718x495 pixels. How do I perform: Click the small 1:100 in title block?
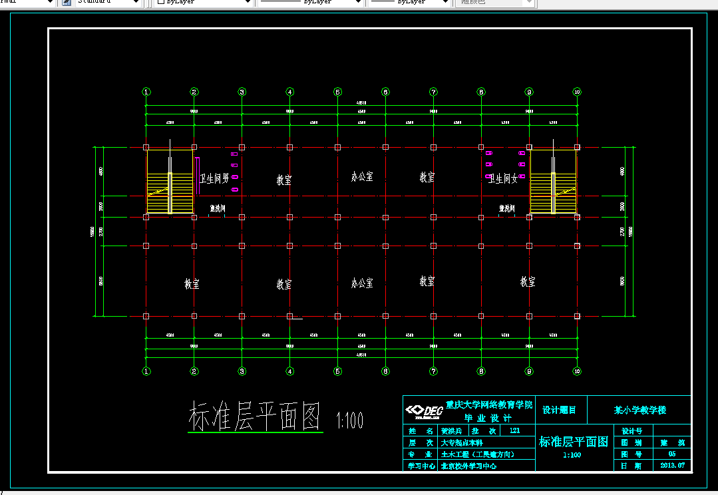tap(572, 455)
